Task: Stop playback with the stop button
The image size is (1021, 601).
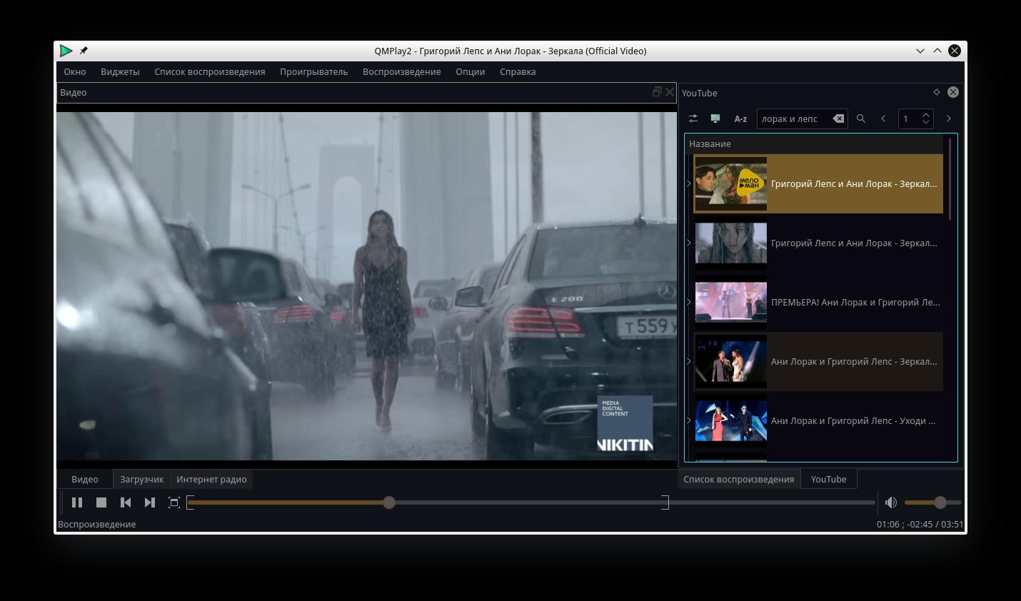Action: (x=101, y=502)
